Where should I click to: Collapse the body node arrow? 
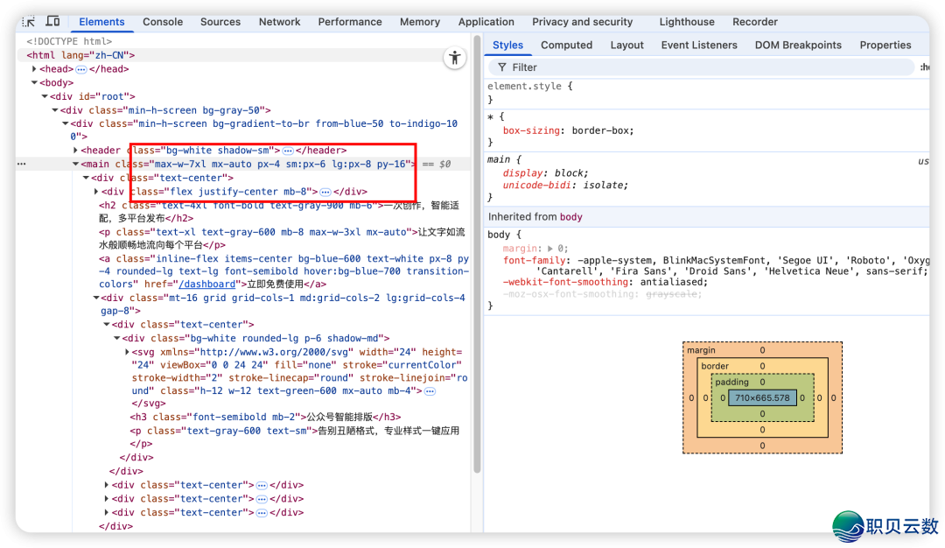[x=34, y=83]
